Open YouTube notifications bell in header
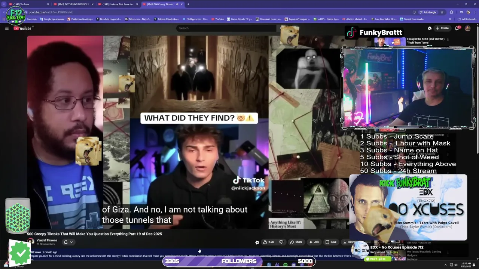 pyautogui.click(x=457, y=28)
